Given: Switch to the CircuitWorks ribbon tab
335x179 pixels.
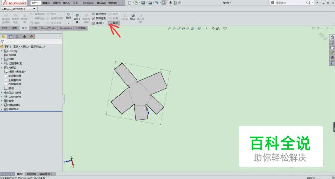Looking at the screenshot, I should click(48, 28).
